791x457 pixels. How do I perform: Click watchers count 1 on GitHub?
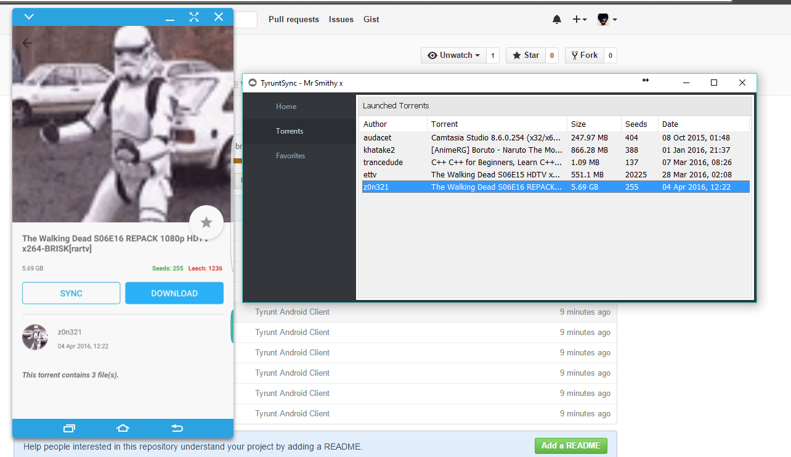coord(492,55)
